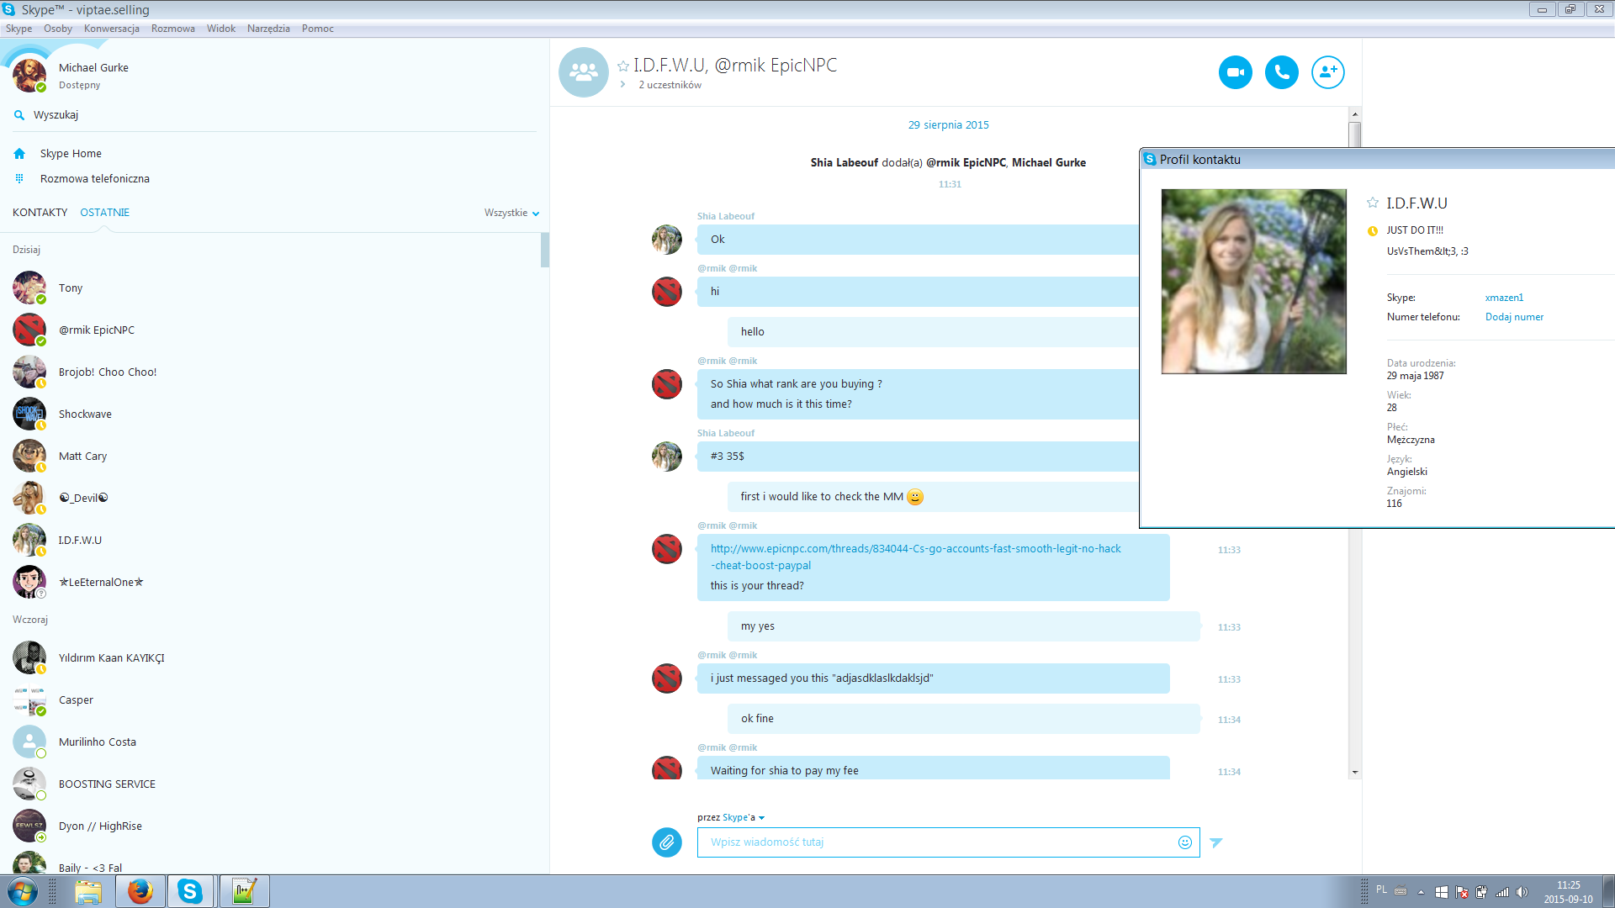The width and height of the screenshot is (1615, 908).
Task: Launch Firefox from the taskbar
Action: tap(140, 891)
